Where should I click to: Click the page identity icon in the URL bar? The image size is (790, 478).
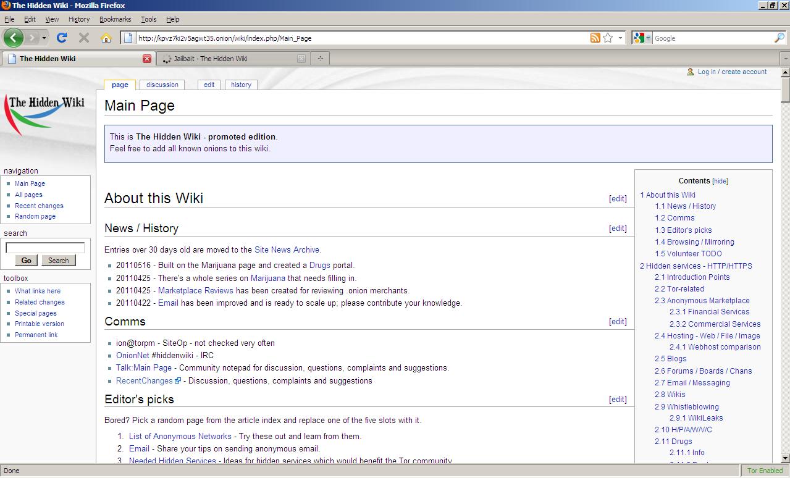(x=128, y=38)
